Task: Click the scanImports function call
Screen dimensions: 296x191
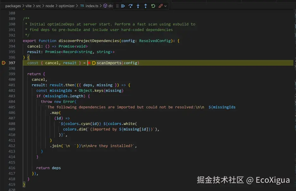Action: [109, 63]
